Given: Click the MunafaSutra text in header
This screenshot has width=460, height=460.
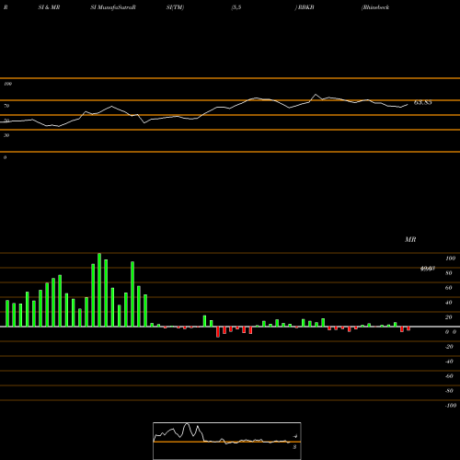Looking at the screenshot, I should 116,7.
